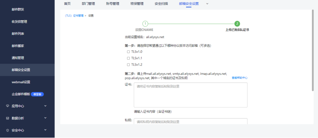Click the 上传已有SSL证书 step label

point(237,30)
